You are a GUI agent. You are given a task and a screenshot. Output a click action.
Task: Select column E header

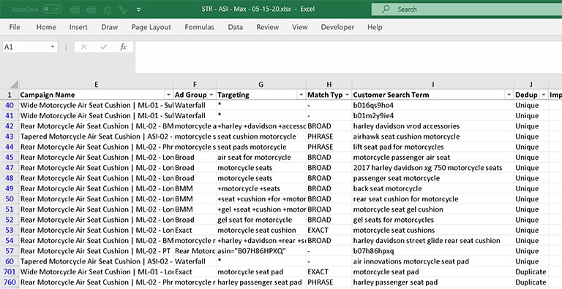point(97,85)
